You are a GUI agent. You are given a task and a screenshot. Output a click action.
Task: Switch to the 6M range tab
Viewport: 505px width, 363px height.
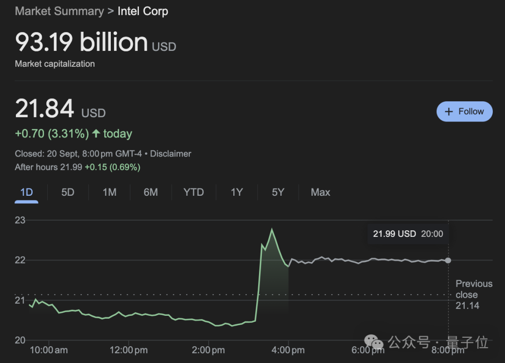(151, 192)
